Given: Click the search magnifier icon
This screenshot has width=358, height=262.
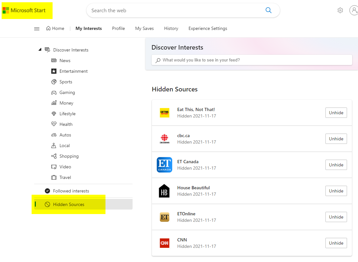Looking at the screenshot, I should pyautogui.click(x=268, y=10).
